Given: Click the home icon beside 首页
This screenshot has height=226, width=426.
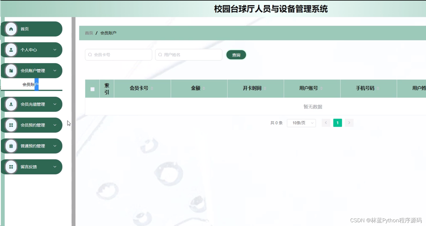Looking at the screenshot, I should coord(11,29).
